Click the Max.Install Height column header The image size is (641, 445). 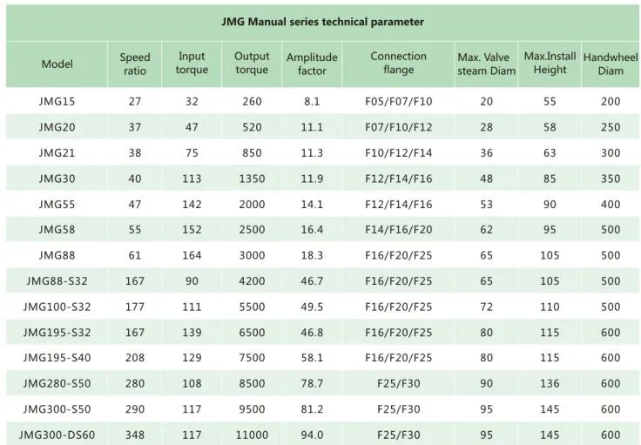550,64
